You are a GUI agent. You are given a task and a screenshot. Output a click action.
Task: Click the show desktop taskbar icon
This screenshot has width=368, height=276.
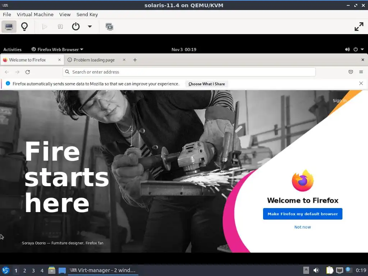point(62,270)
